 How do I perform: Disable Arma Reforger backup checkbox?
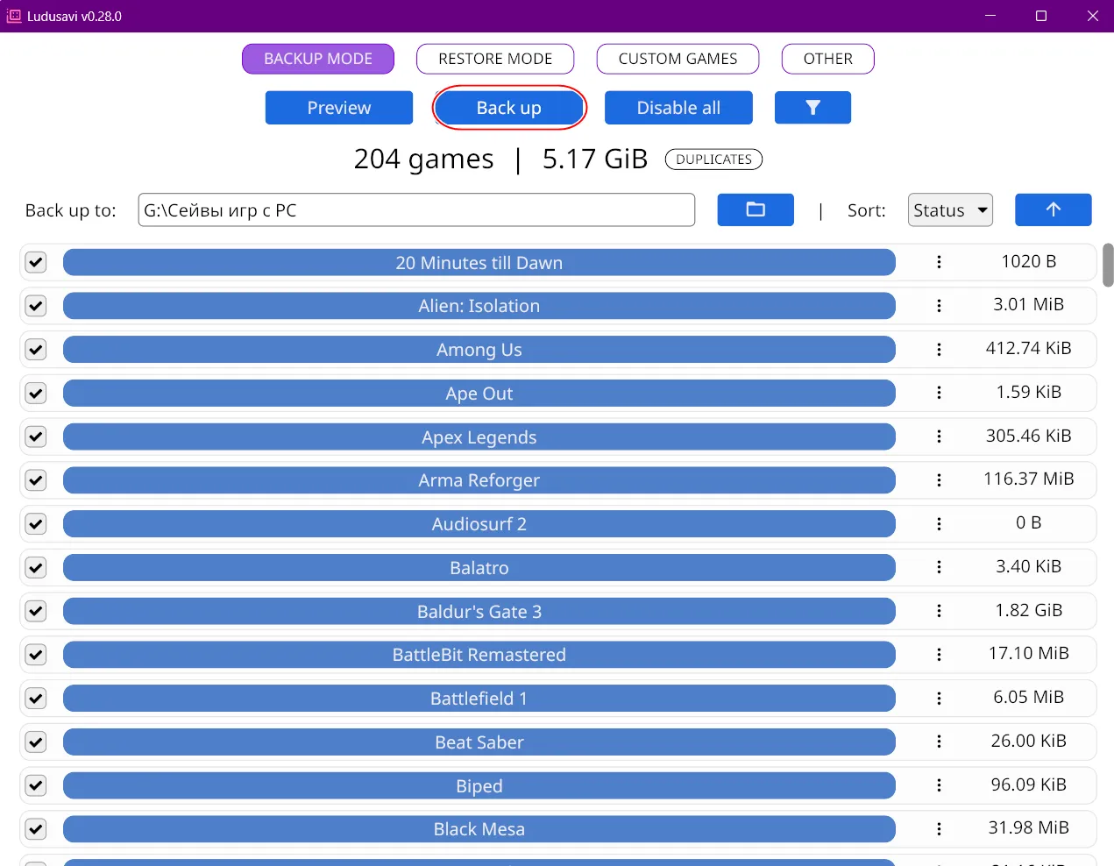(36, 480)
